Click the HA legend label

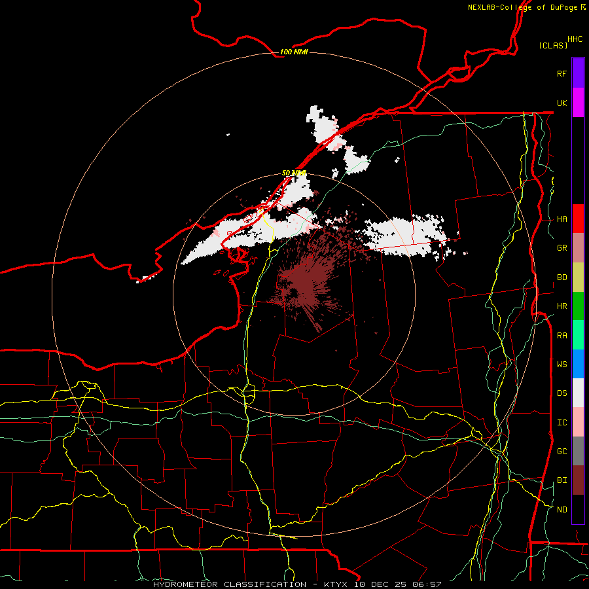[562, 219]
